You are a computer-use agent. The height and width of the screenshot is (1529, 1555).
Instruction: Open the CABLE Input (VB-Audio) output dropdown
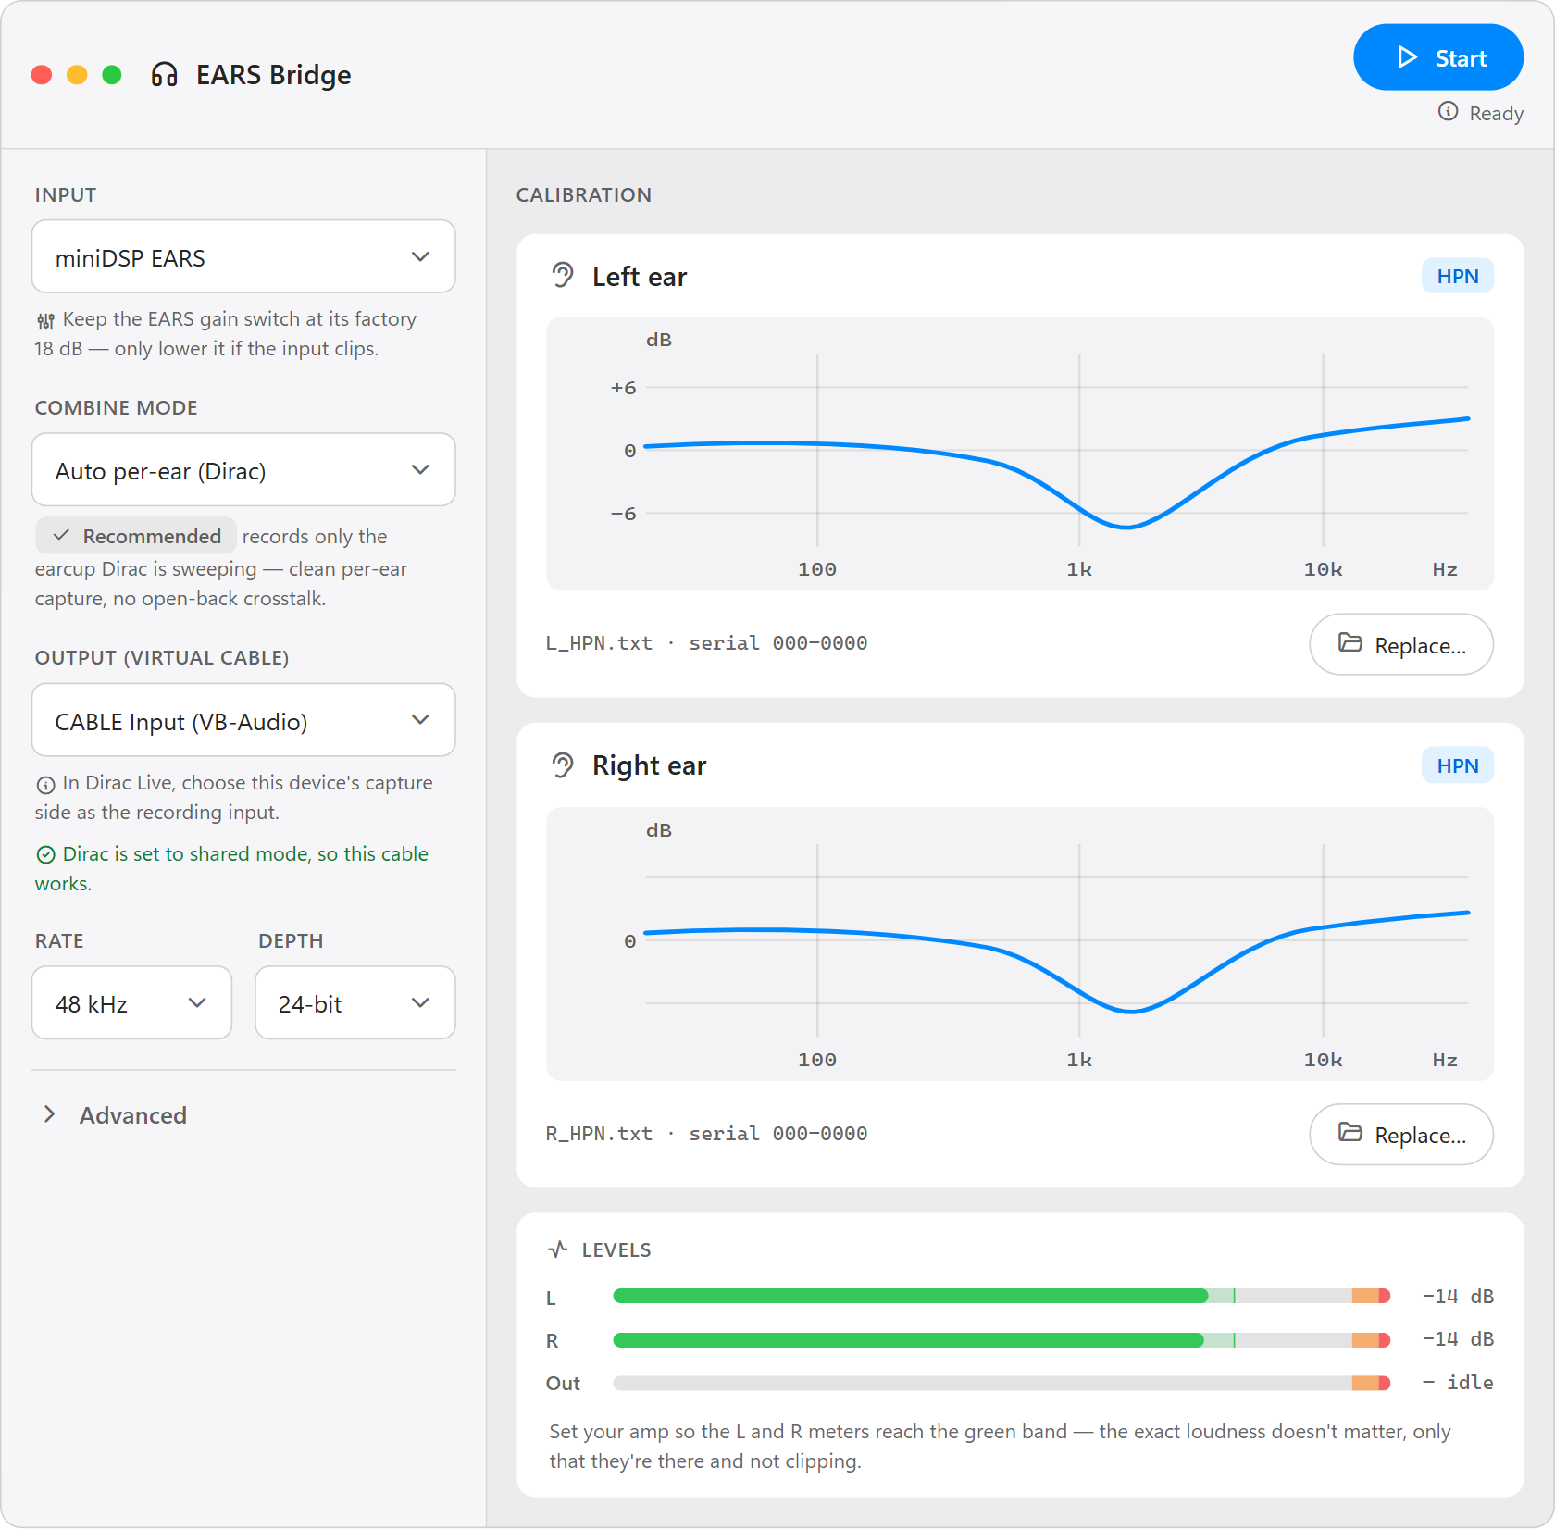tap(243, 720)
